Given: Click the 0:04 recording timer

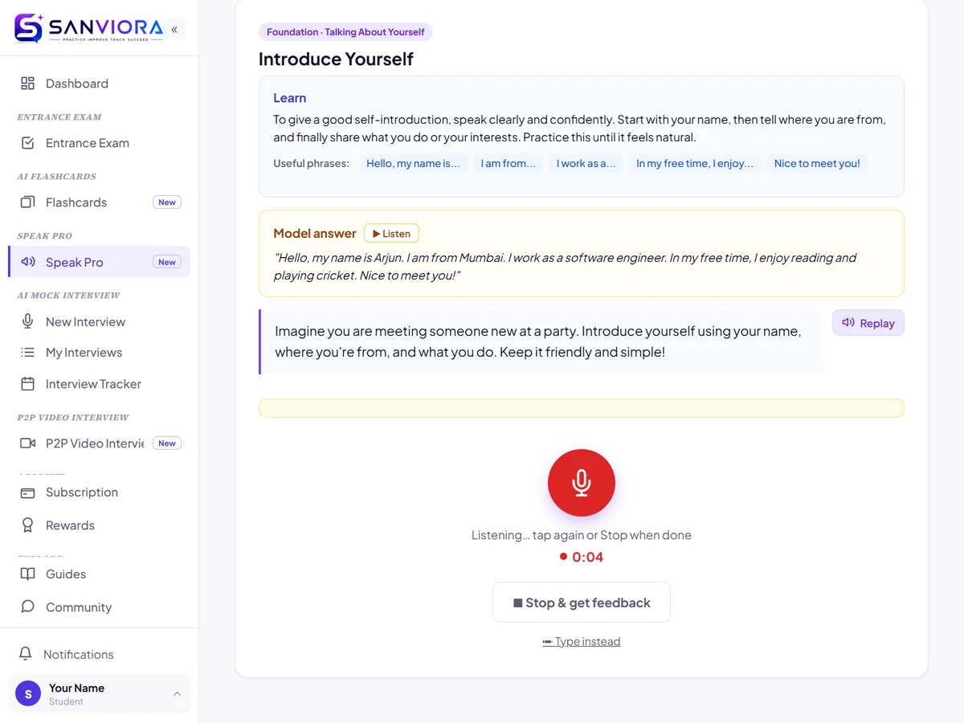Looking at the screenshot, I should click(x=582, y=558).
